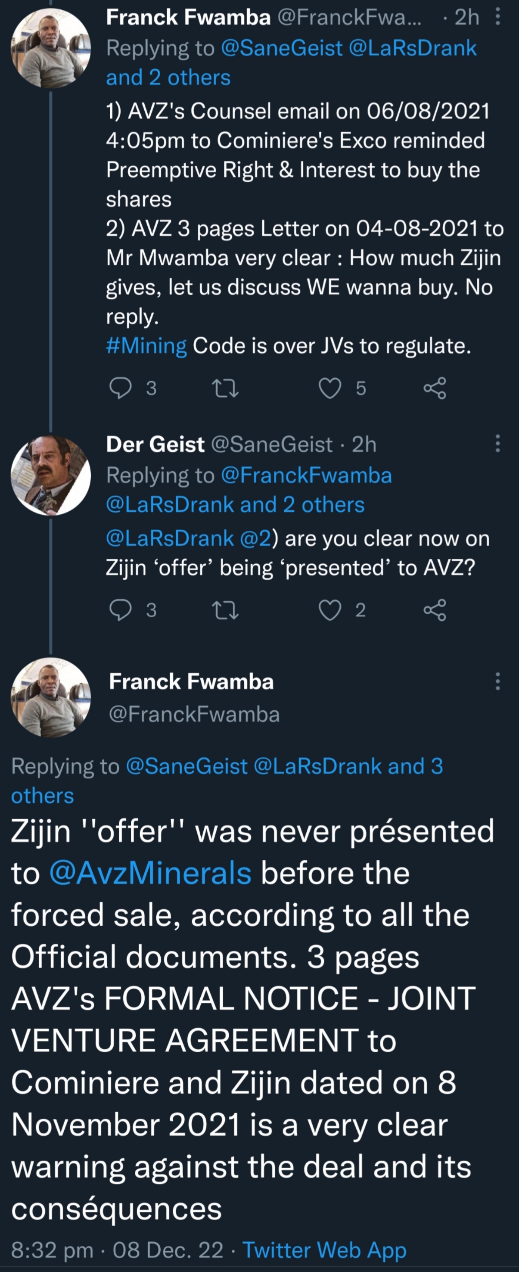Open more options on main Franck Fwamba tweet
The width and height of the screenshot is (519, 1272).
click(x=497, y=681)
